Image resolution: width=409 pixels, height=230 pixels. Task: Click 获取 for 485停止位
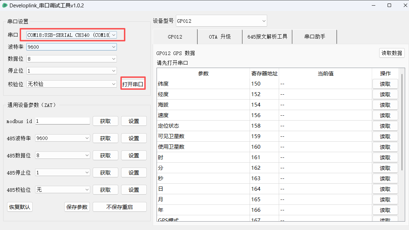[105, 173]
